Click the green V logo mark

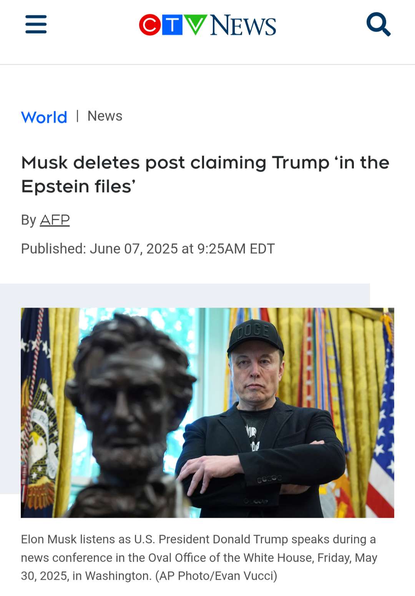click(195, 25)
